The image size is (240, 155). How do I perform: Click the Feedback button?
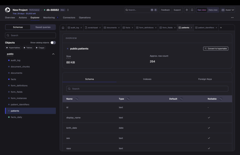165,10
